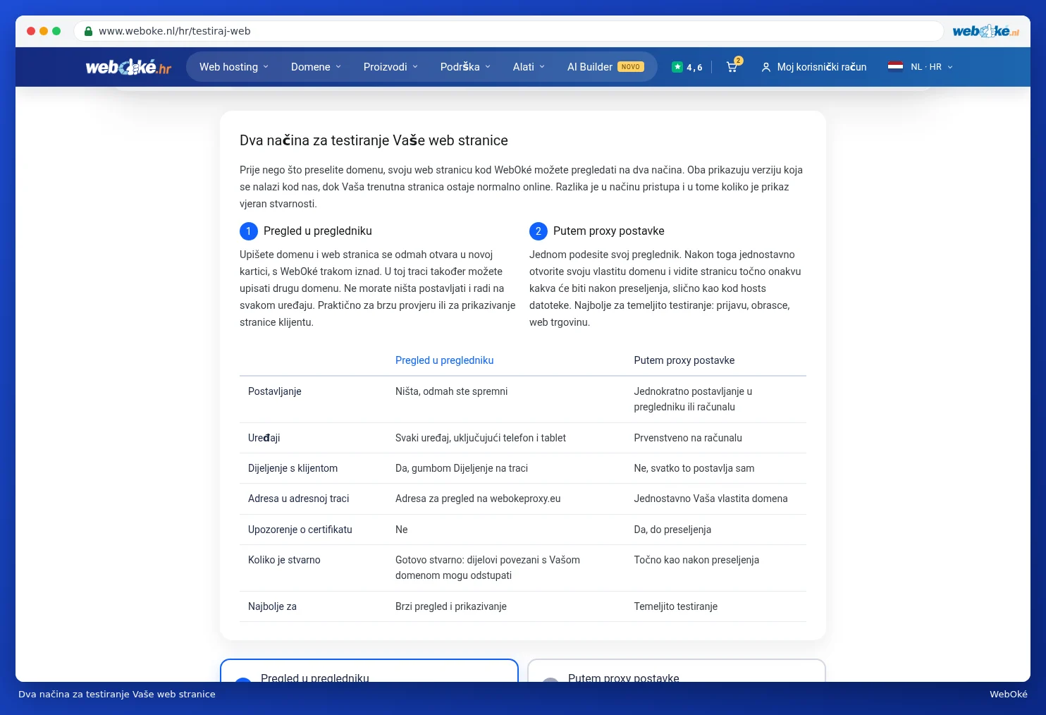The width and height of the screenshot is (1046, 715).
Task: Open the Proizvodi dropdown
Action: (390, 67)
